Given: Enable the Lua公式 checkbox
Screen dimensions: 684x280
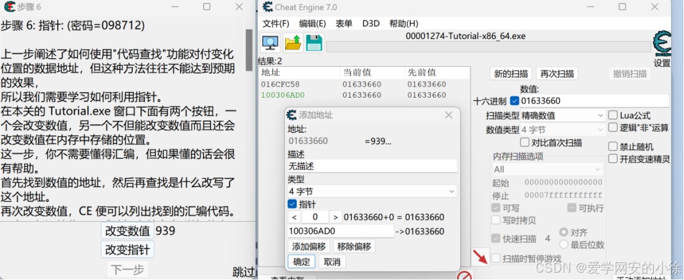Looking at the screenshot, I should [x=613, y=116].
